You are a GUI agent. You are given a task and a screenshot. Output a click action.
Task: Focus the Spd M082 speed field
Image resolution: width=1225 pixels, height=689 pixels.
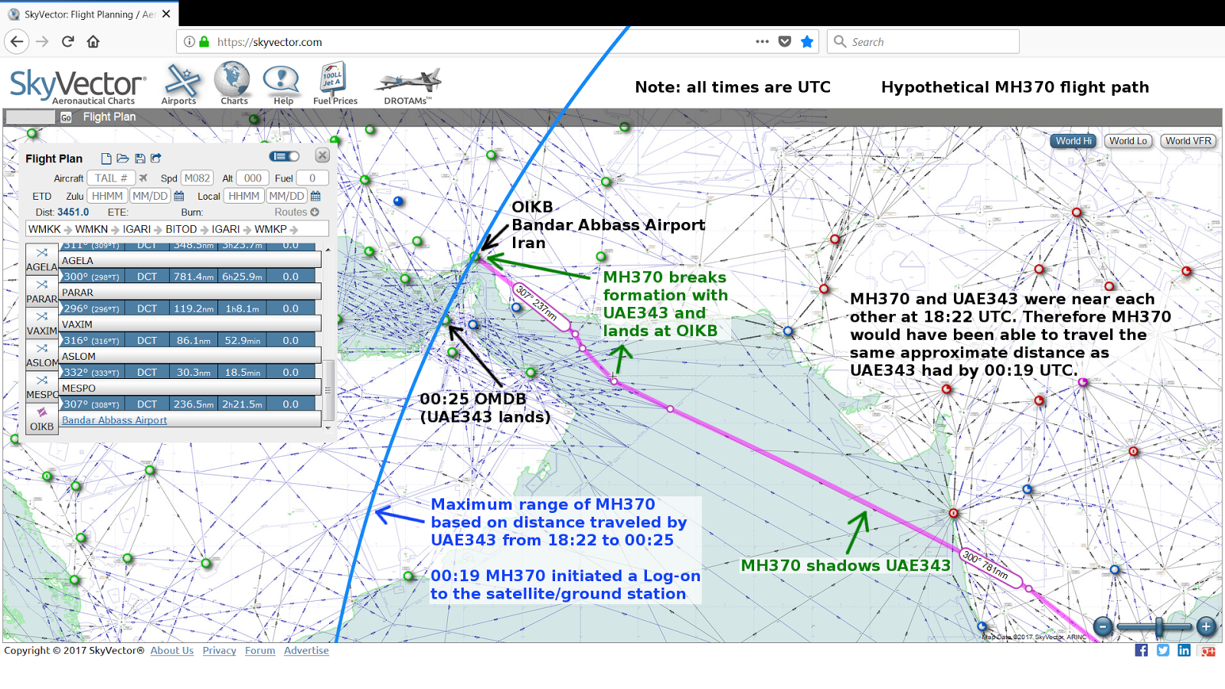pos(197,178)
